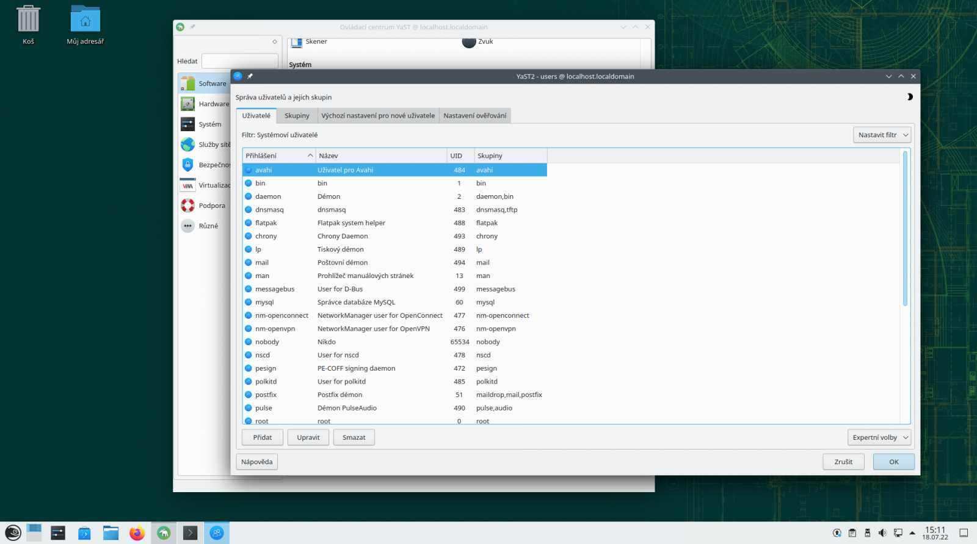Click the Show Desktop icon in panel

pyautogui.click(x=964, y=533)
